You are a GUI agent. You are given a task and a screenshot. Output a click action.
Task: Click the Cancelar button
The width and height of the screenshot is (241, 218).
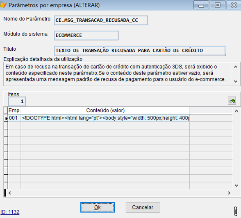click(x=143, y=207)
